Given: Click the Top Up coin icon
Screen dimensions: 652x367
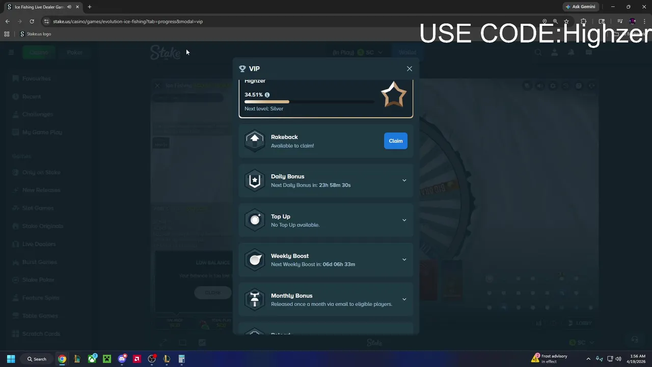Looking at the screenshot, I should [255, 220].
